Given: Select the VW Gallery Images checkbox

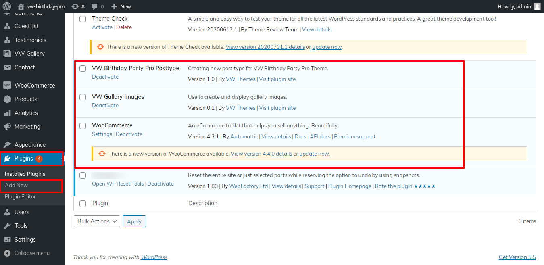Looking at the screenshot, I should click(x=83, y=97).
